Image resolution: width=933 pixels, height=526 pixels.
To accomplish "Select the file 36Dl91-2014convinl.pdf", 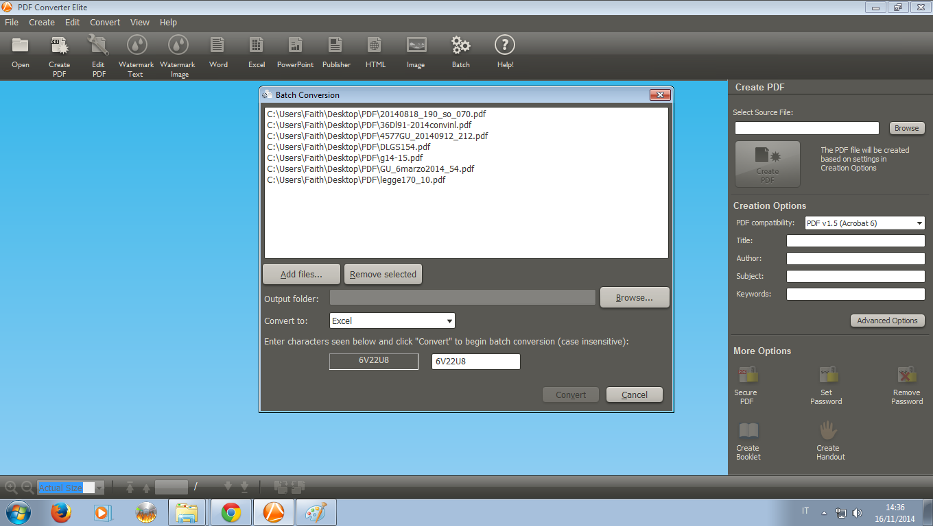I will (369, 125).
